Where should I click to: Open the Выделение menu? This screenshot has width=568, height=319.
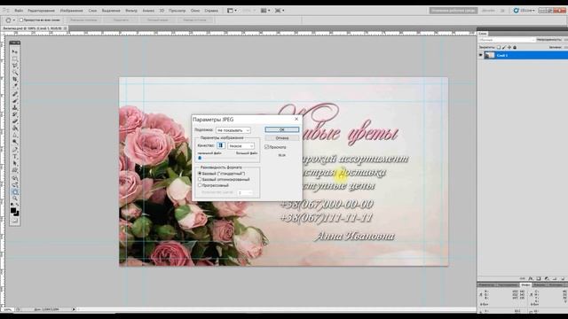111,11
